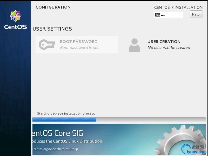Click the user silhouette icon
Viewport: 208px width, 156px height.
tap(134, 45)
